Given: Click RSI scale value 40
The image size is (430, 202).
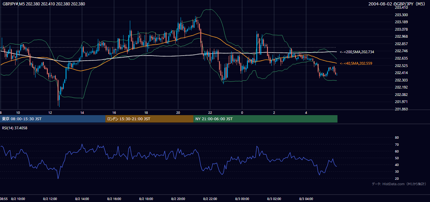Looking at the screenshot, I should point(397,165).
